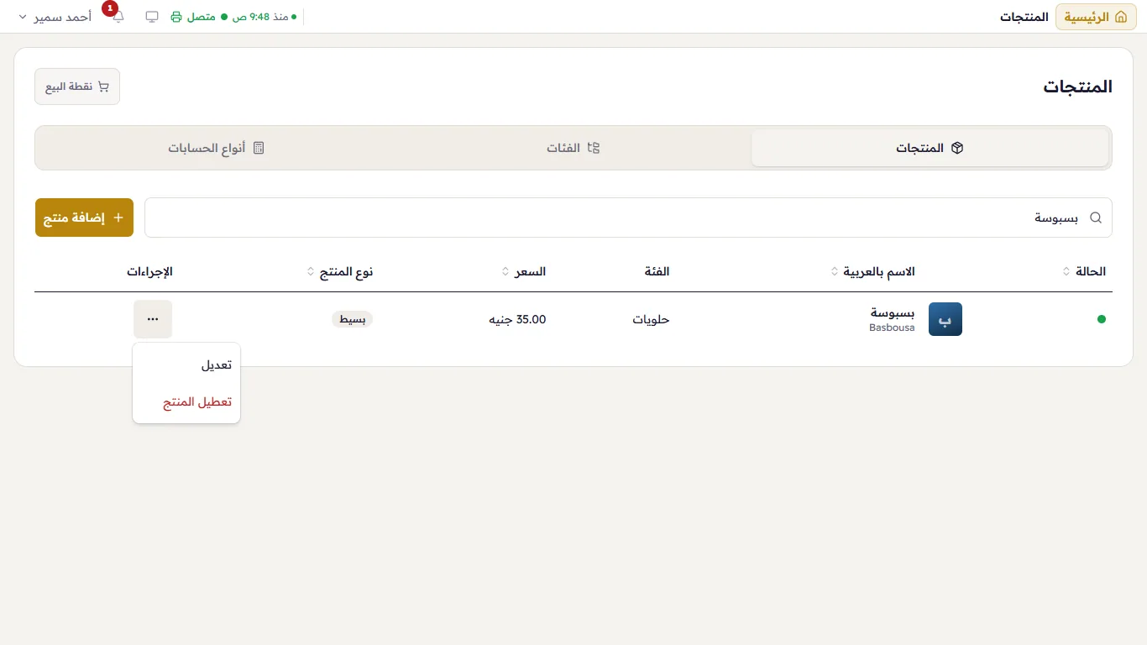Viewport: 1147px width, 645px height.
Task: Sort by الحالة column
Action: pos(1084,271)
